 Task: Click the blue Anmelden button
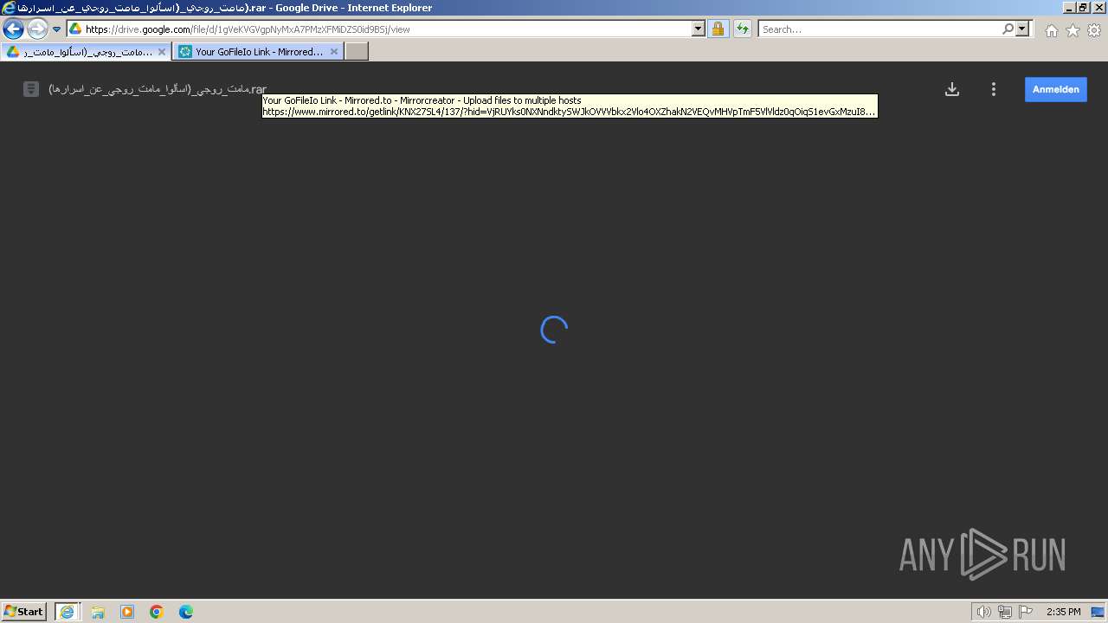click(1055, 89)
